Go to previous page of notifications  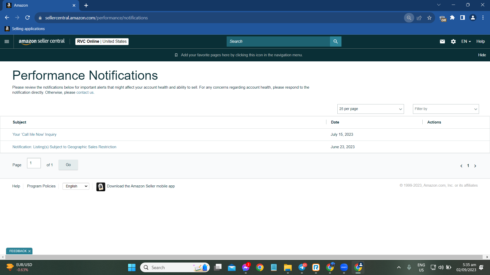click(x=461, y=166)
